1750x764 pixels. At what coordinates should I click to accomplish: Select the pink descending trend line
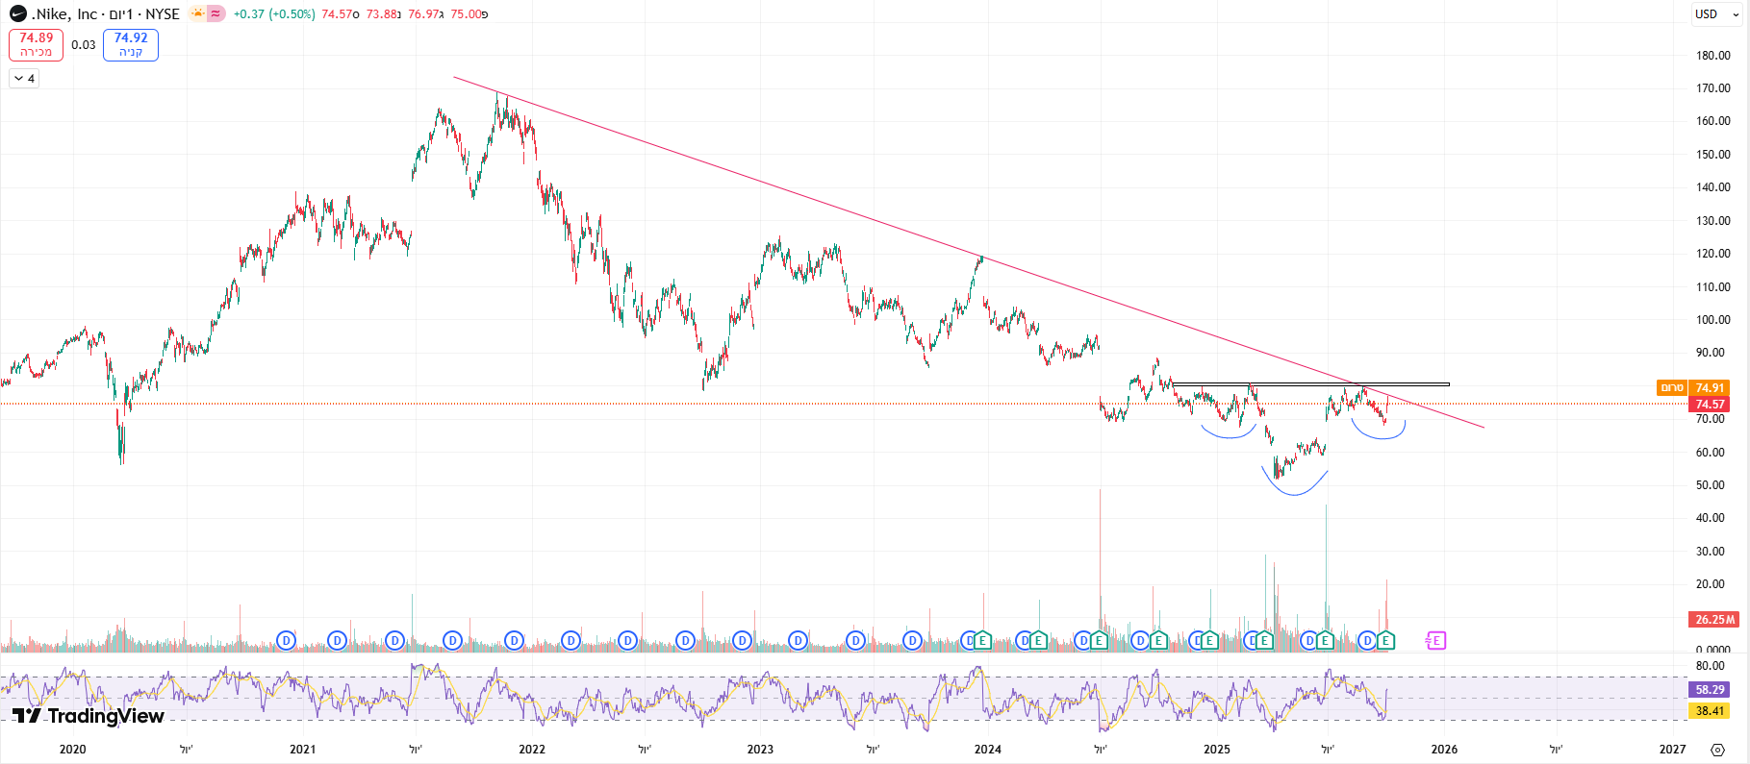(x=967, y=252)
